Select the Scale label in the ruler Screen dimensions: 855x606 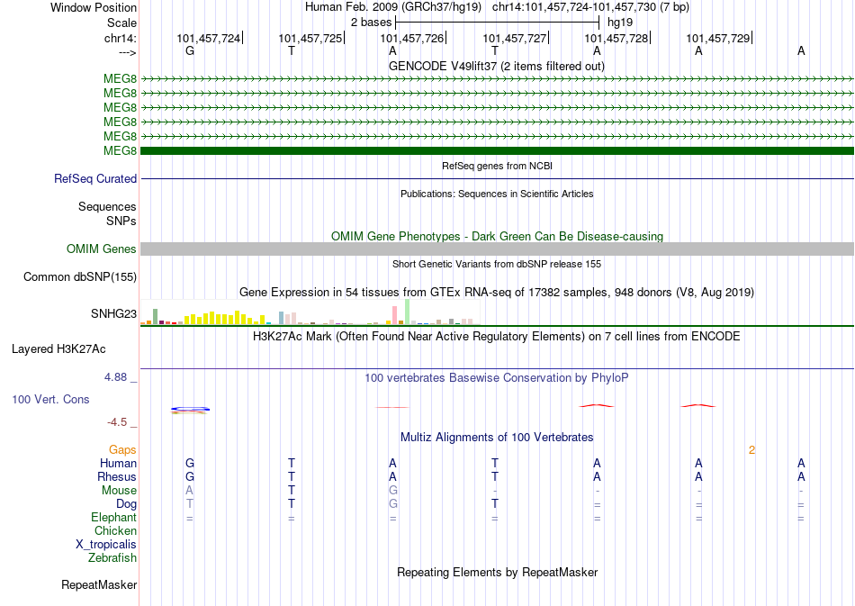(121, 23)
